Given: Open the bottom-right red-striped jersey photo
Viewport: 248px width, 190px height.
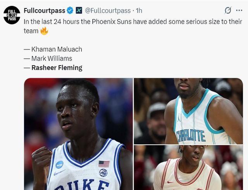Looking at the screenshot, I should 188,168.
